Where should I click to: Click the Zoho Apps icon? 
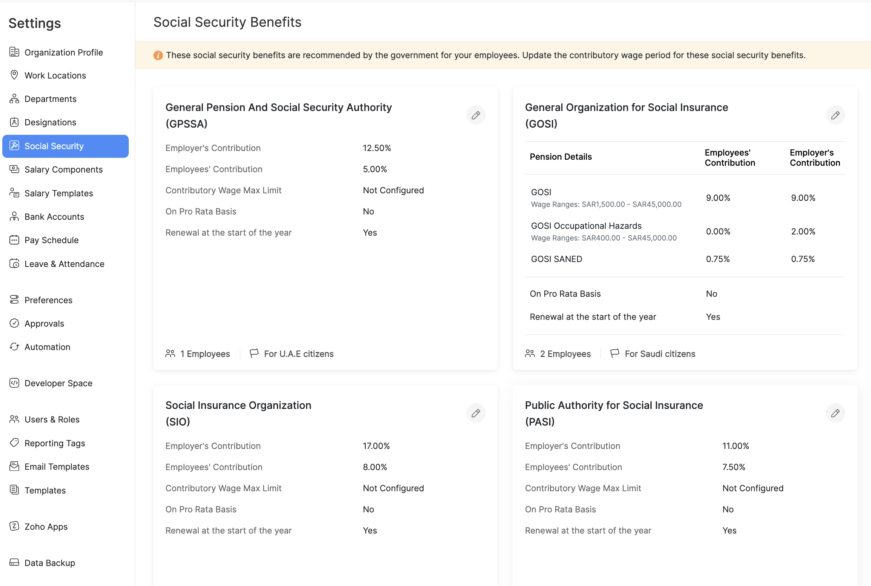(x=14, y=526)
